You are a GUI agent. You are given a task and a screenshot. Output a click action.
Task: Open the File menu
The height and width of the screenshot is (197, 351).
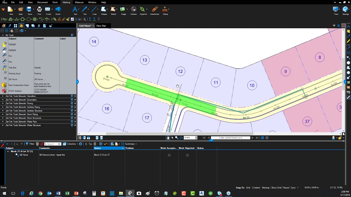pyautogui.click(x=13, y=2)
